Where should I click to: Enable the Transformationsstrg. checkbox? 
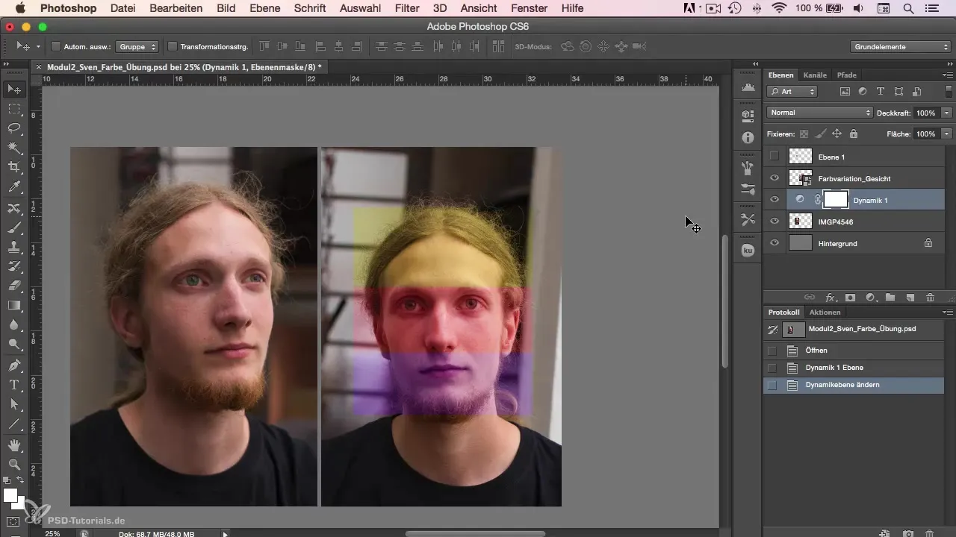[173, 46]
